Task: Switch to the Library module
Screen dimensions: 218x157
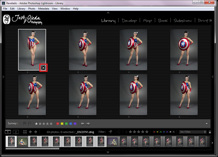Action: (109, 21)
